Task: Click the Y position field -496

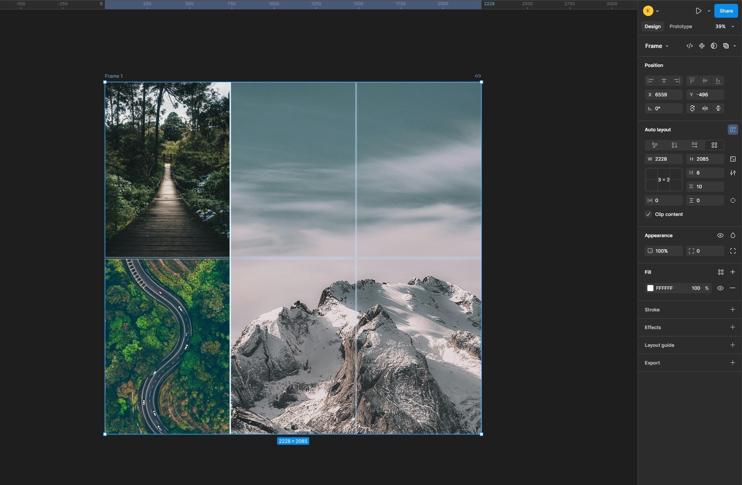Action: tap(705, 95)
